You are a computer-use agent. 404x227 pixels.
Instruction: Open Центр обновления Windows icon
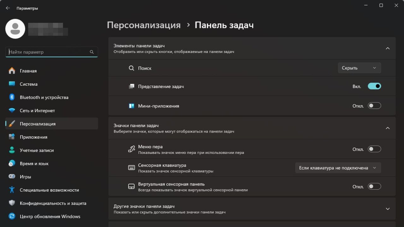(12, 216)
